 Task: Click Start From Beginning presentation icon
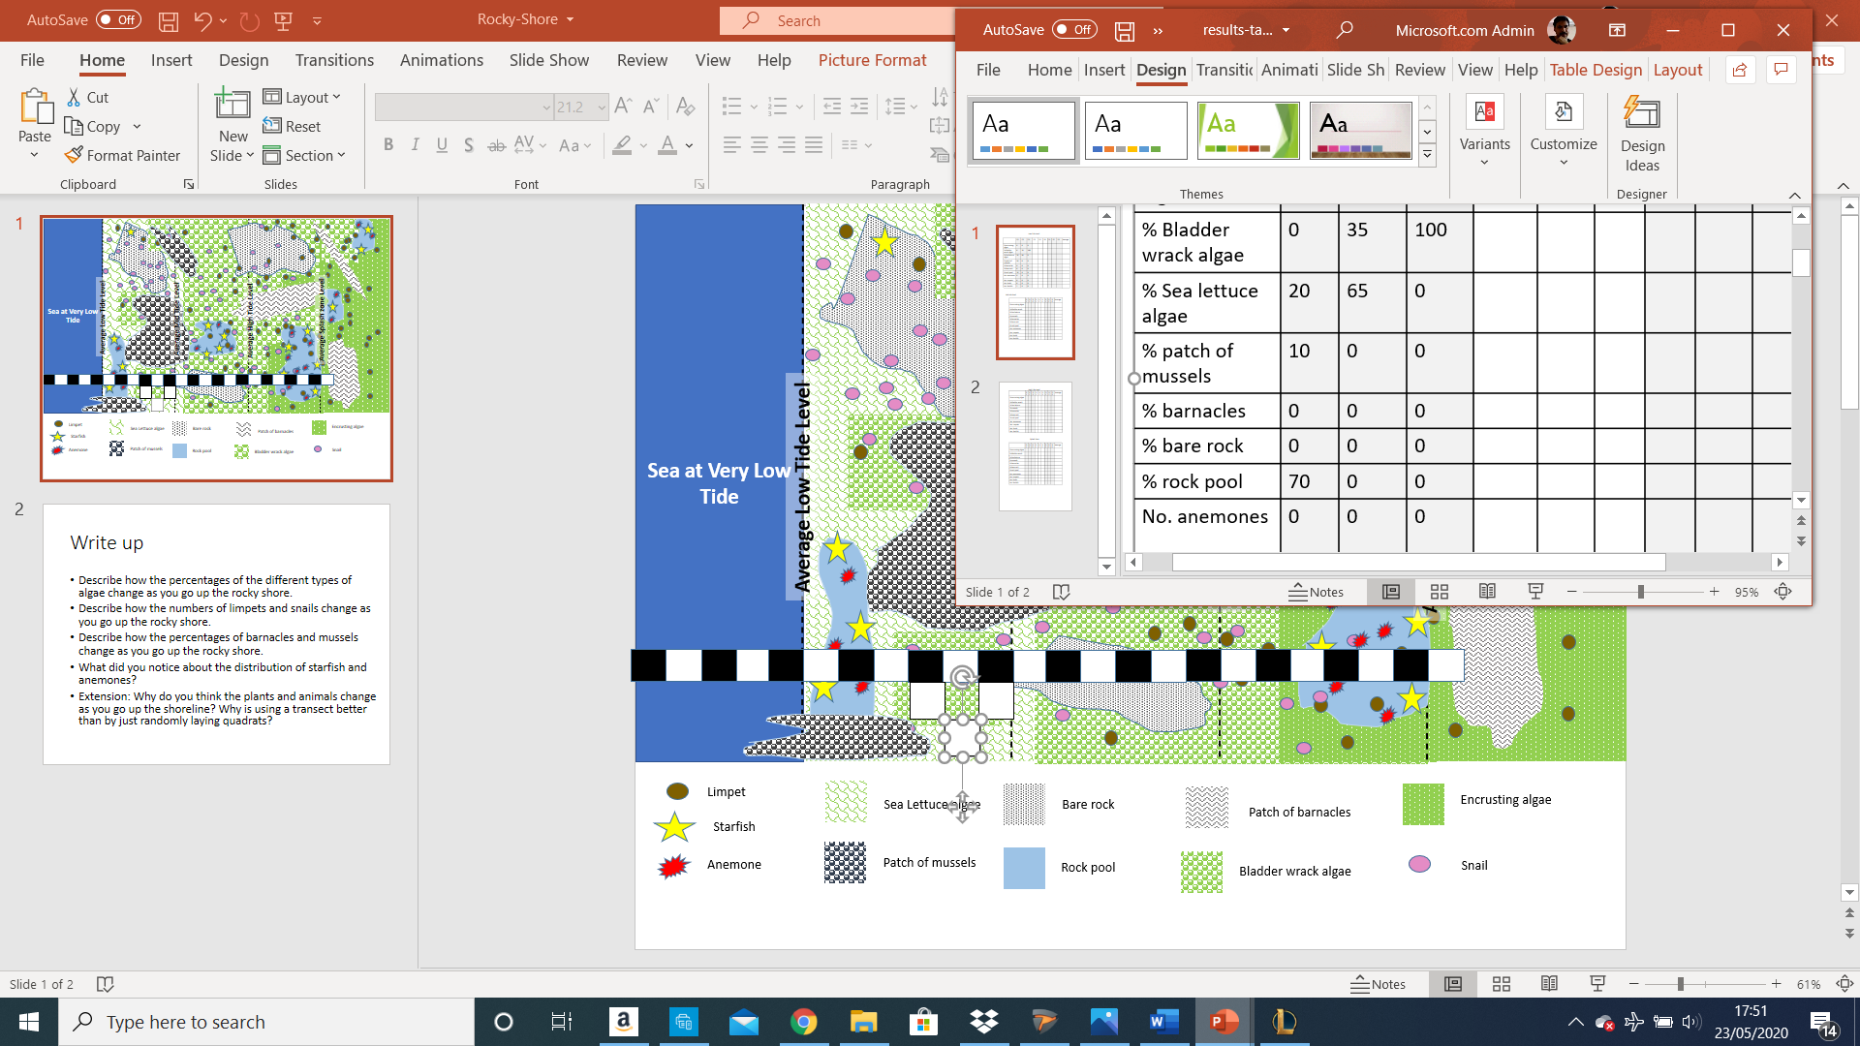pyautogui.click(x=284, y=19)
